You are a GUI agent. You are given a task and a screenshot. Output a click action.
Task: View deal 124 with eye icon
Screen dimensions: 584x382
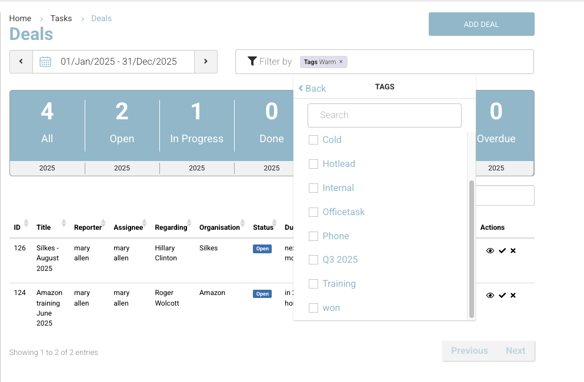(490, 296)
